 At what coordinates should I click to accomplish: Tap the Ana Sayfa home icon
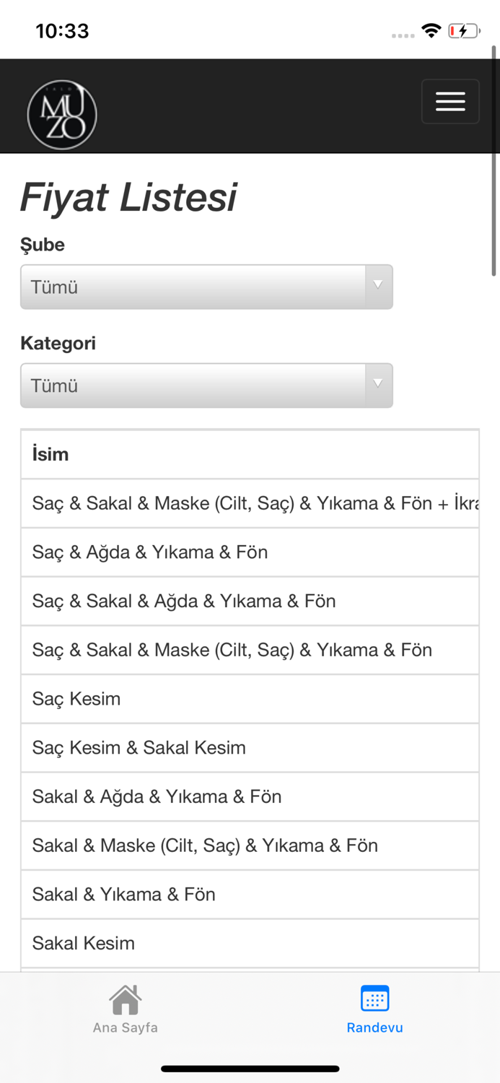click(x=124, y=999)
